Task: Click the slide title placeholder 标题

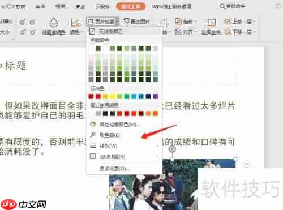Action: pyautogui.click(x=16, y=66)
